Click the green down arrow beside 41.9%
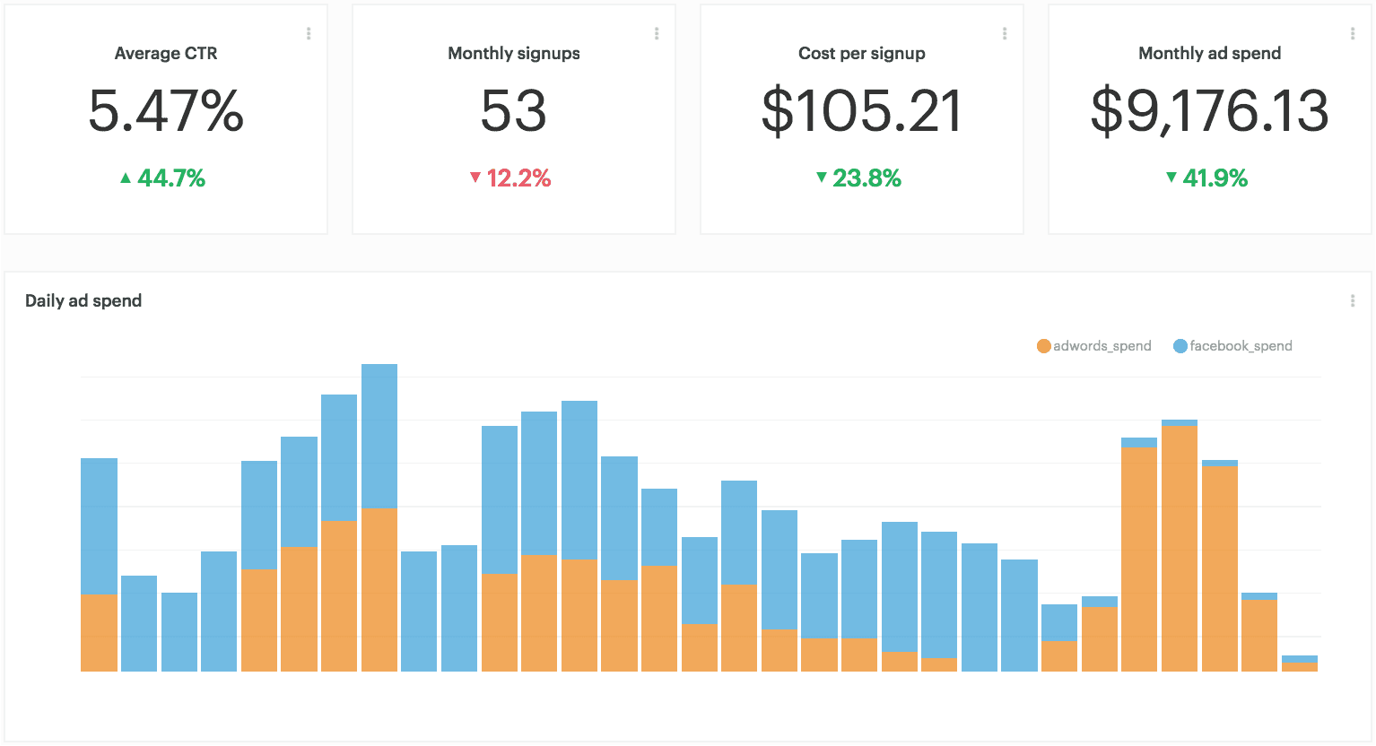 tap(1171, 178)
